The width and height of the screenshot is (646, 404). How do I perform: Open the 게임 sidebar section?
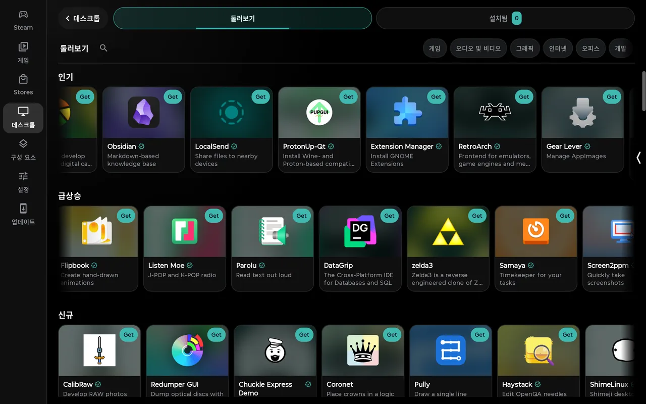pyautogui.click(x=23, y=53)
